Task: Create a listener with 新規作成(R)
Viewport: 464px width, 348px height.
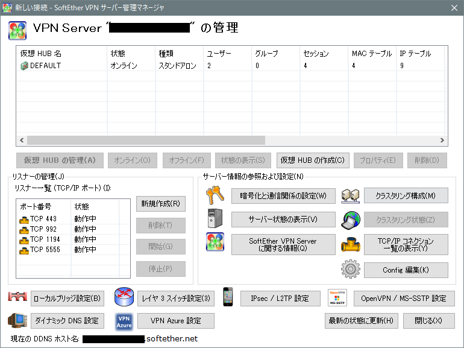Action: pyautogui.click(x=161, y=203)
